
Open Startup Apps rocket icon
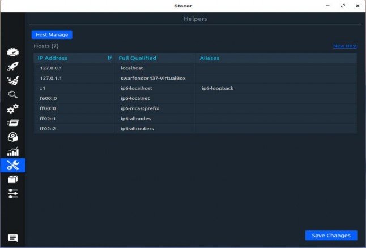[13, 66]
